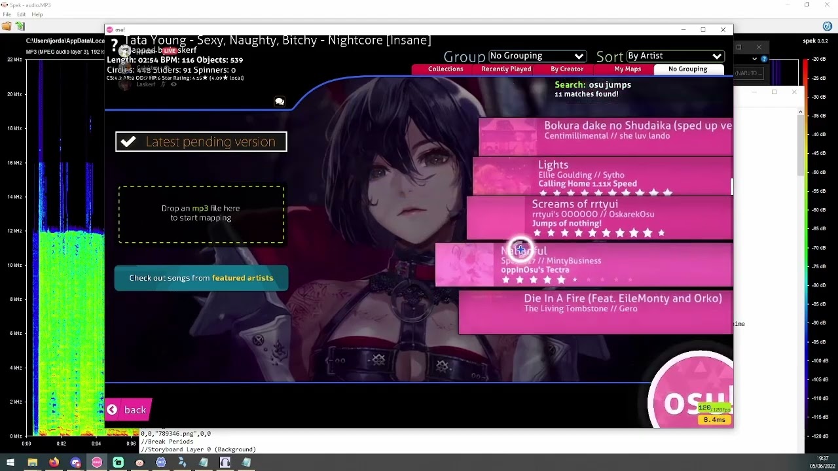The image size is (838, 471).
Task: Open the Windows Start menu
Action: pos(10,462)
